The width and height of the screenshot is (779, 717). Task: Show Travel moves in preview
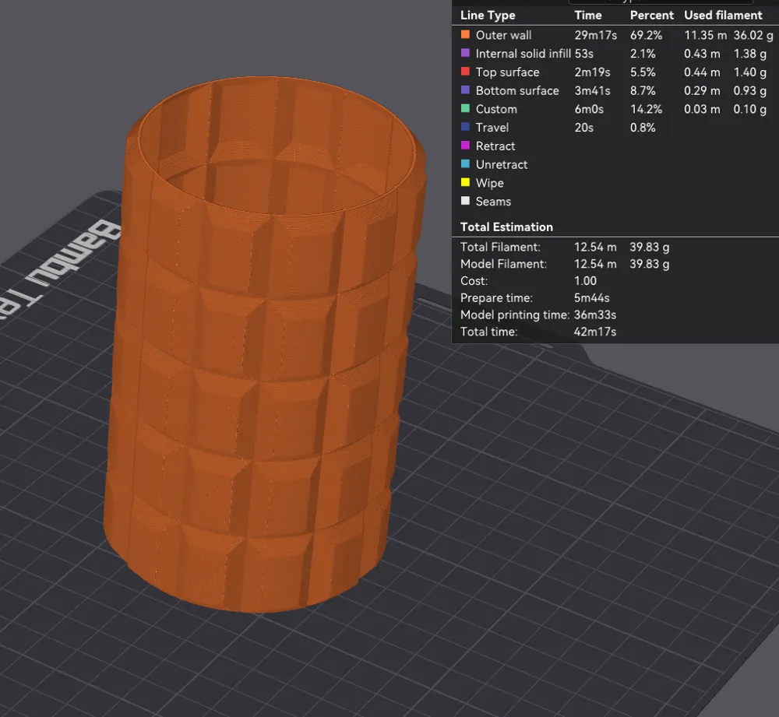coord(492,128)
